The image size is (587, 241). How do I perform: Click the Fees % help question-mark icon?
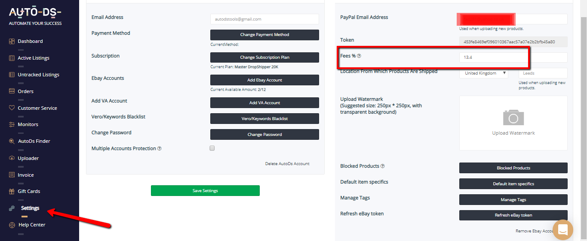click(359, 56)
